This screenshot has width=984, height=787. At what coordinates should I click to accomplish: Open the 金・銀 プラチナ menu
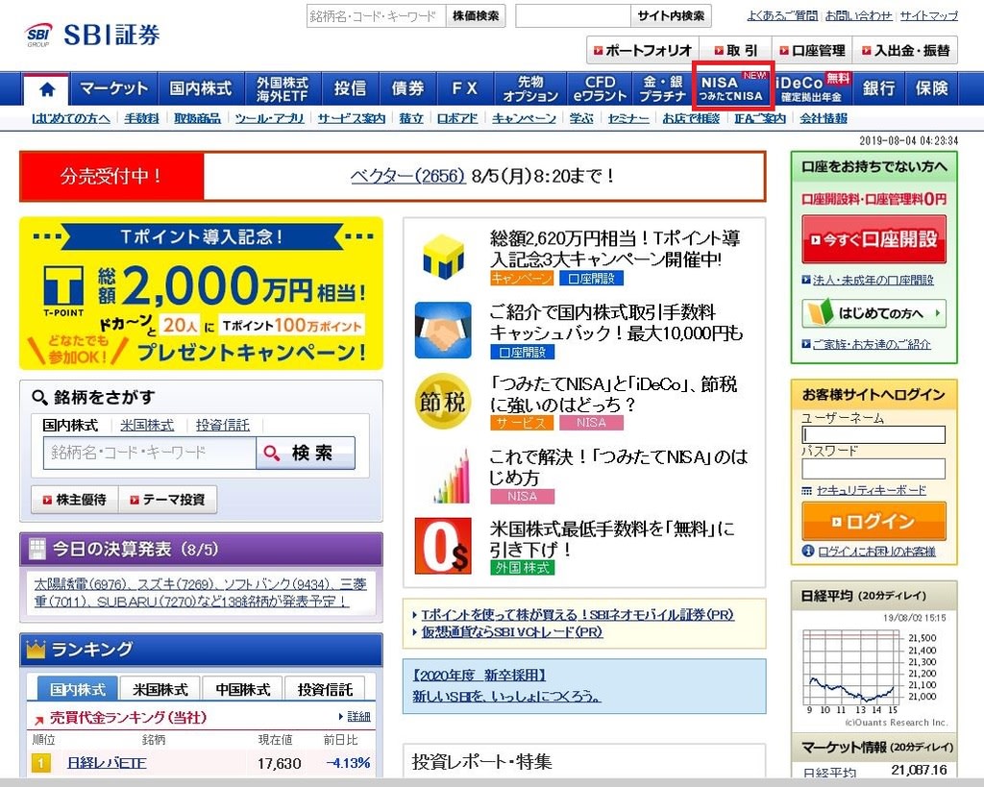[663, 89]
